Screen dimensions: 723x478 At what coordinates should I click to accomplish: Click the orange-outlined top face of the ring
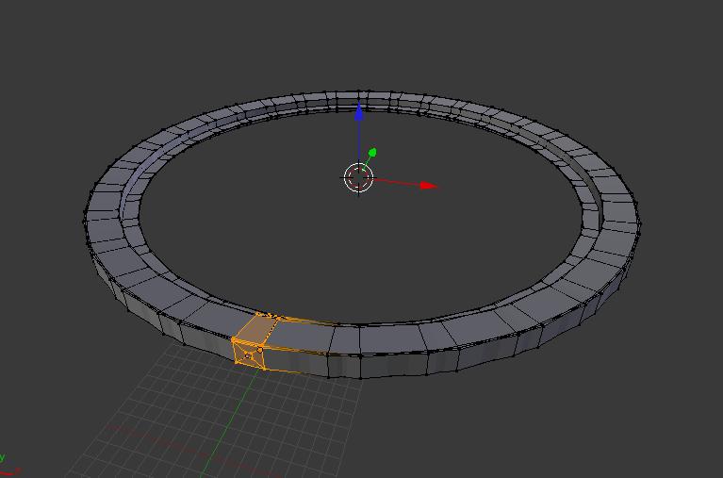pyautogui.click(x=255, y=329)
